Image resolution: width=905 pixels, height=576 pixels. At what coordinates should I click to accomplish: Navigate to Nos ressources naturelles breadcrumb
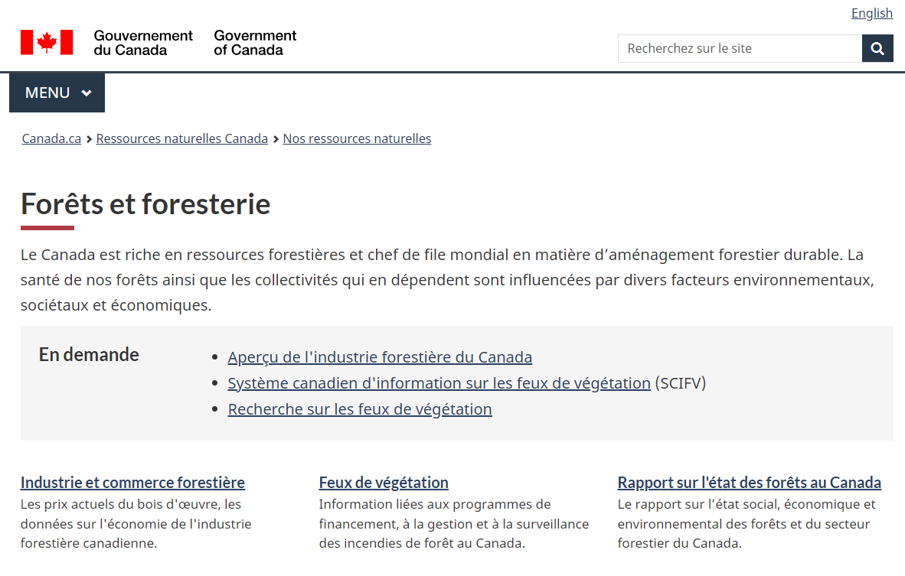pyautogui.click(x=357, y=138)
